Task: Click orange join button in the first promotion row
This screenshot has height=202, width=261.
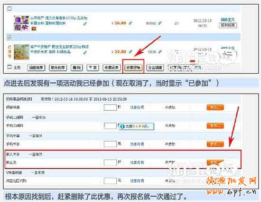Action: pyautogui.click(x=215, y=107)
